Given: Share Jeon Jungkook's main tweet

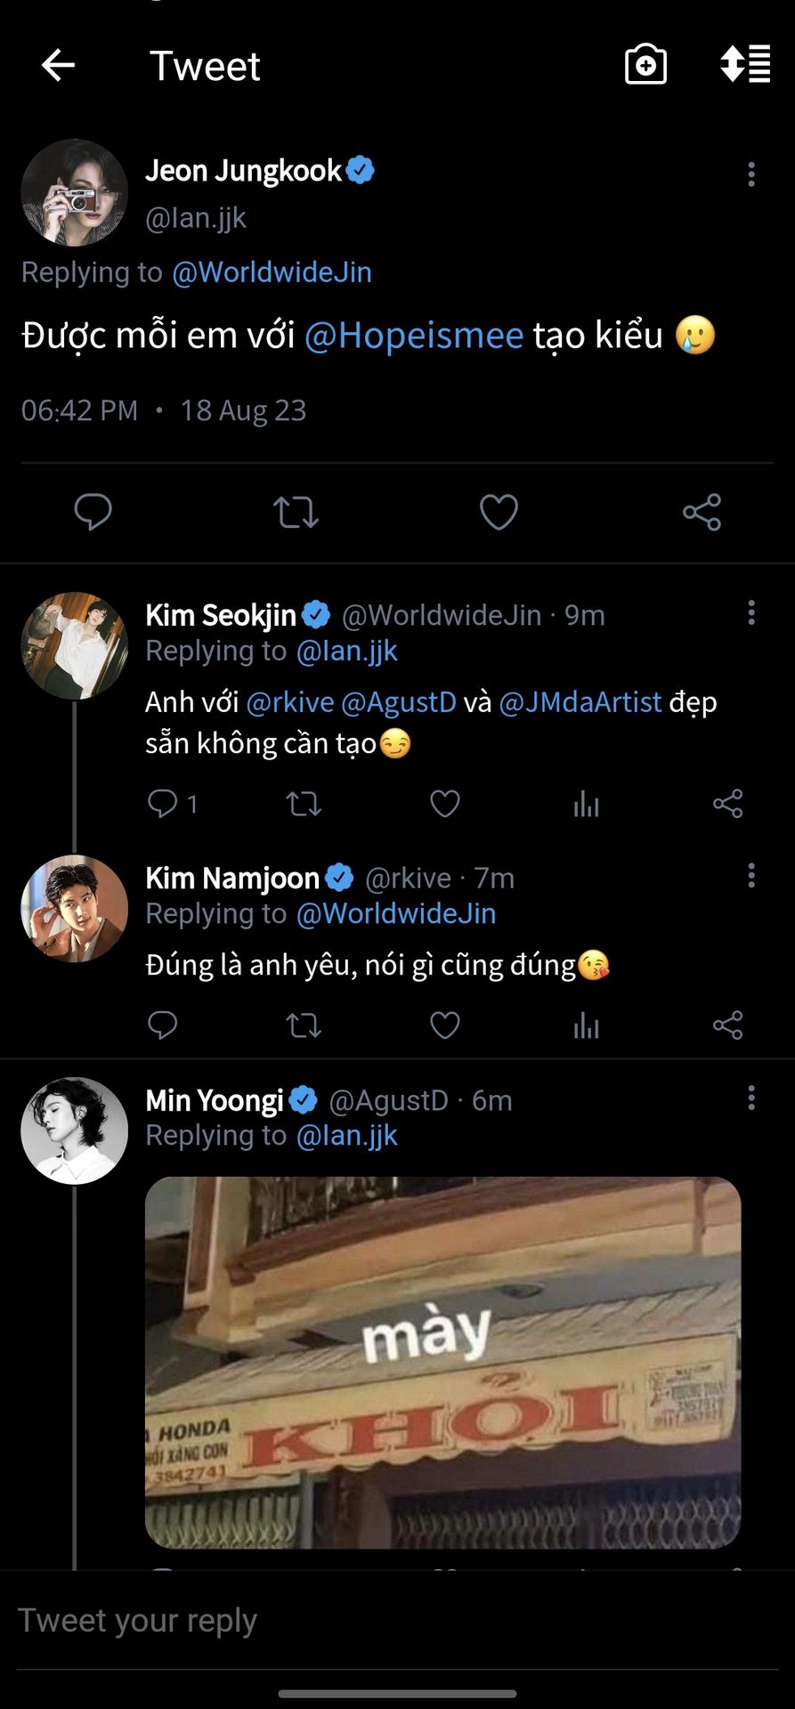Looking at the screenshot, I should tap(702, 513).
